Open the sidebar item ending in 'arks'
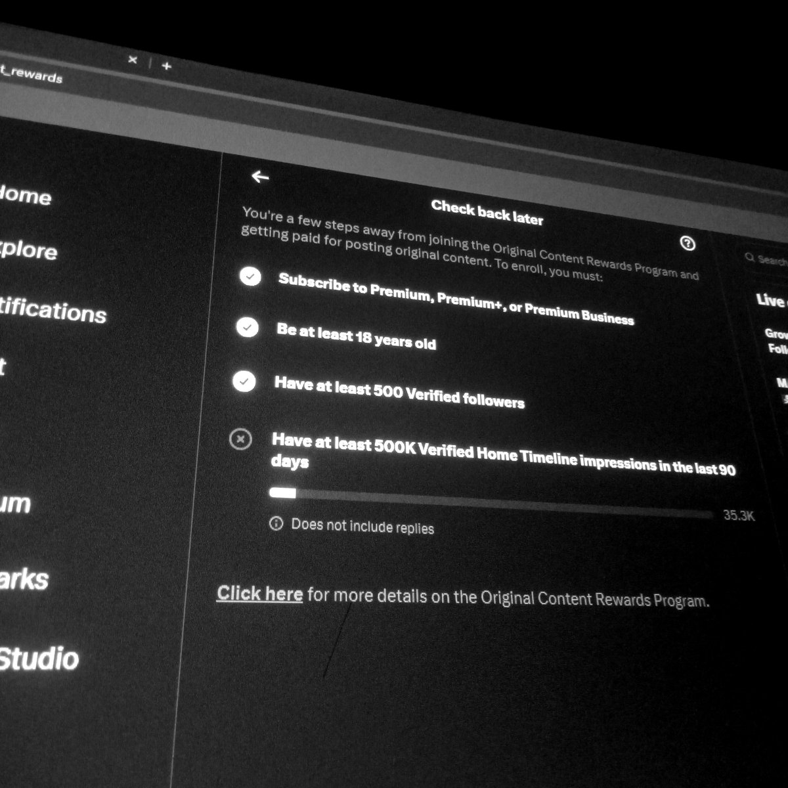The height and width of the screenshot is (788, 788). coord(24,579)
